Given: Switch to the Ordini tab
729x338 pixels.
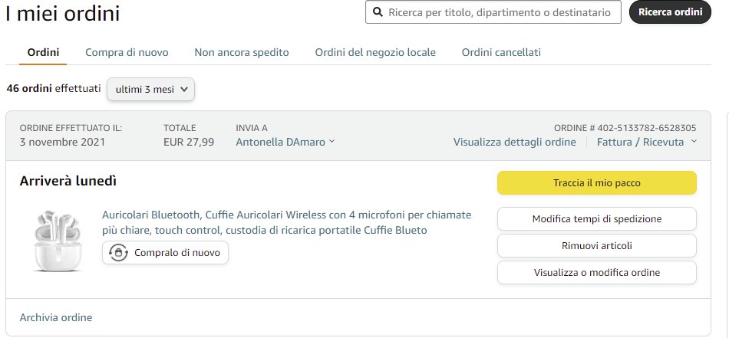Looking at the screenshot, I should click(x=43, y=52).
